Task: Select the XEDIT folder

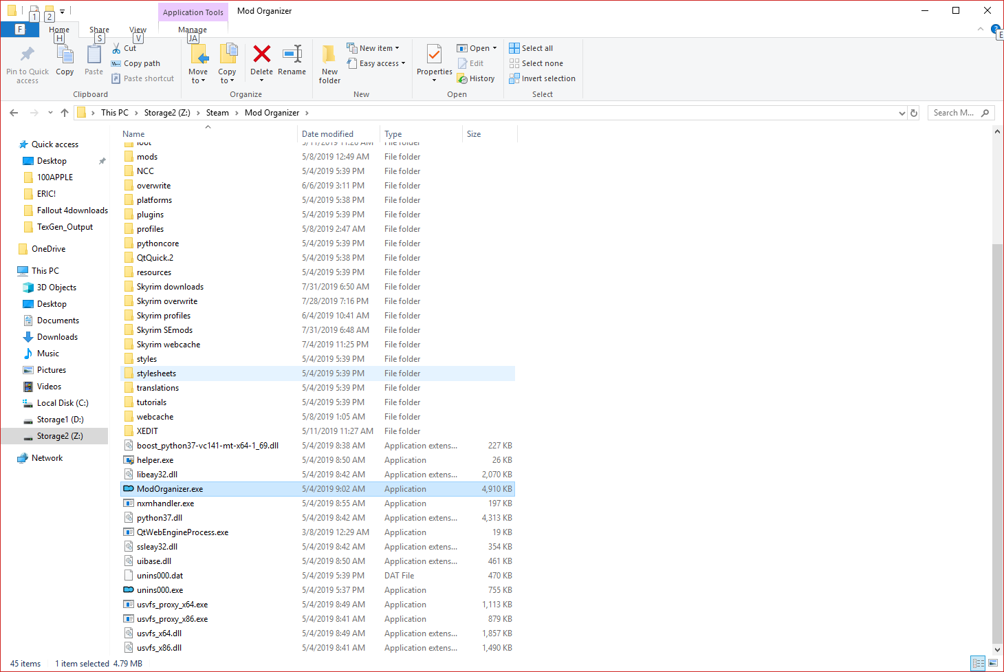Action: click(x=318, y=431)
